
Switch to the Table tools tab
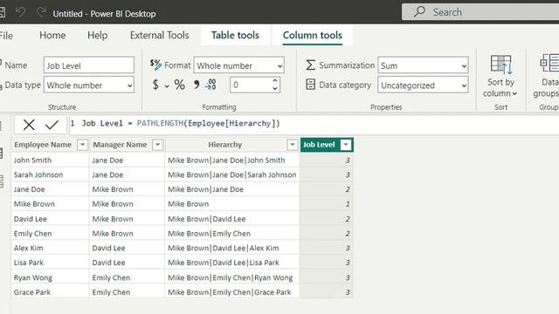coord(235,35)
